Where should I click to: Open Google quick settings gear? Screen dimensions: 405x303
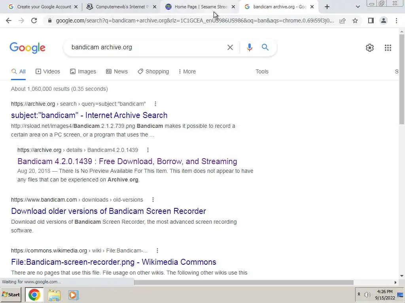[370, 48]
